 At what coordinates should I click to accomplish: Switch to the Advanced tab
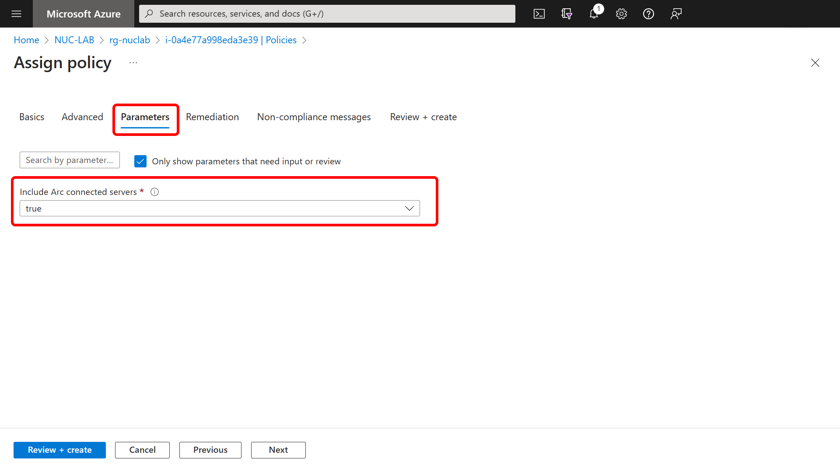pyautogui.click(x=82, y=117)
